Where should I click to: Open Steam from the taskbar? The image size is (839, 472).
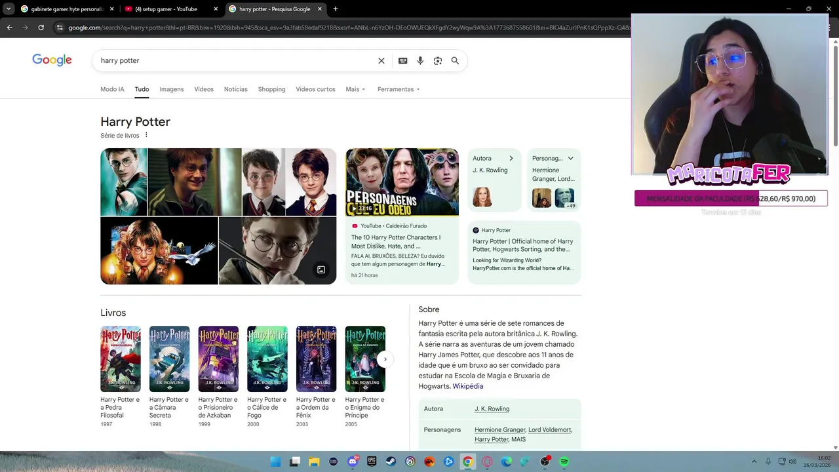pos(391,462)
